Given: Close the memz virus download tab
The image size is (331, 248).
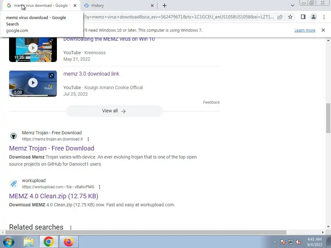Looking at the screenshot, I should [x=75, y=5].
